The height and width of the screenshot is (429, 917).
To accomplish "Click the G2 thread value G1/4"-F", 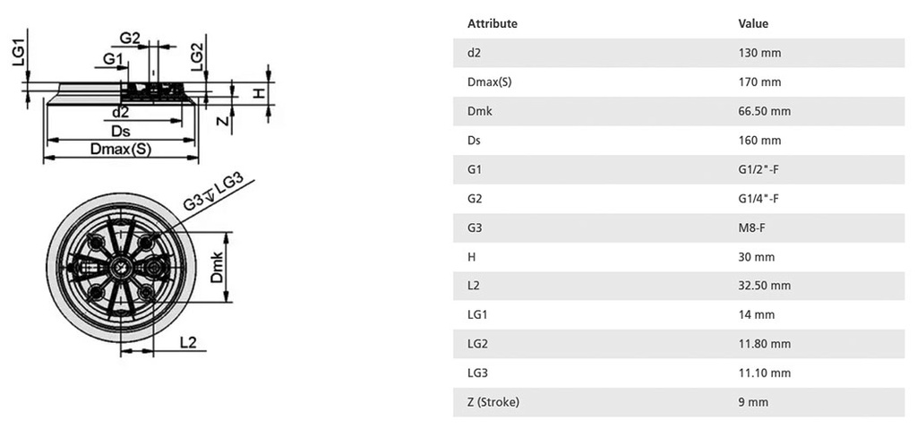I will tap(758, 199).
